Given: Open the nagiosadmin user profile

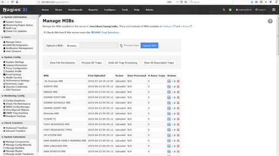Looking at the screenshot, I should point(244,10).
